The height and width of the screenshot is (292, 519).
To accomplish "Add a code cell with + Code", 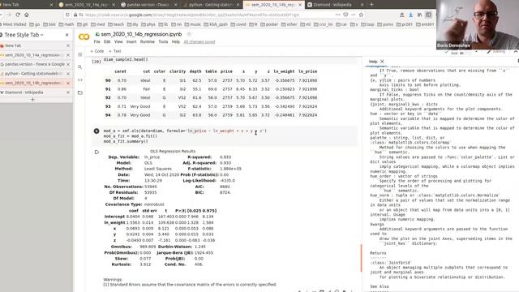I will pyautogui.click(x=97, y=51).
